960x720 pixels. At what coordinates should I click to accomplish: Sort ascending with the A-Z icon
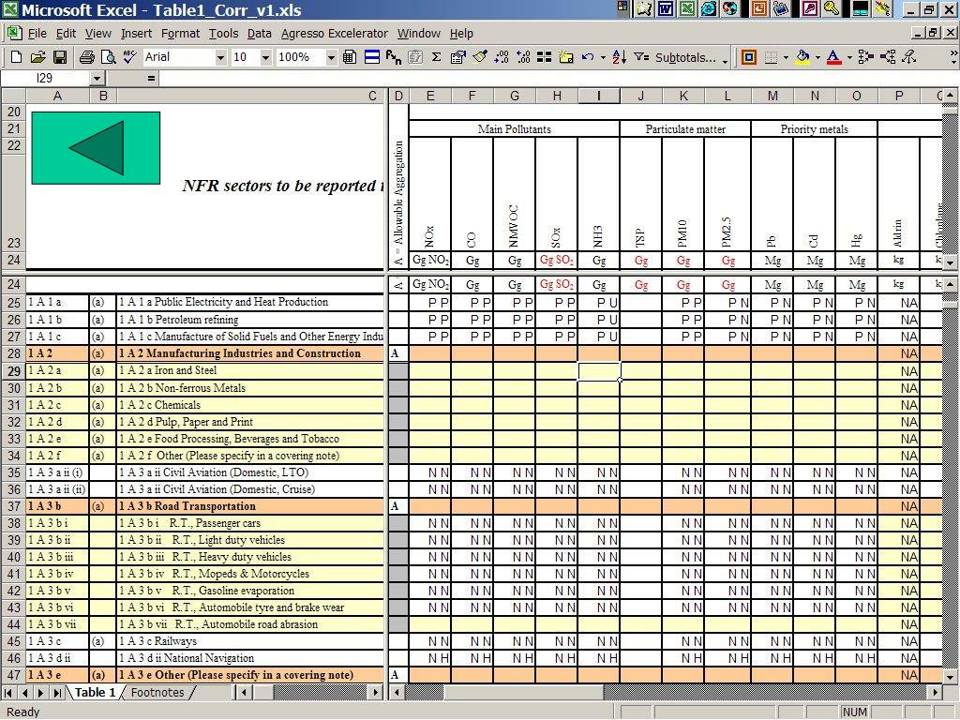click(x=619, y=57)
